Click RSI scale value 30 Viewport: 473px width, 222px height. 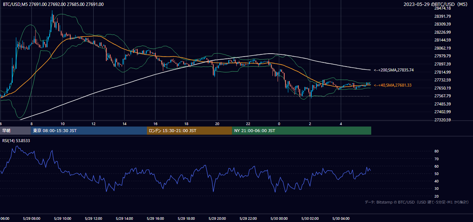(437, 189)
